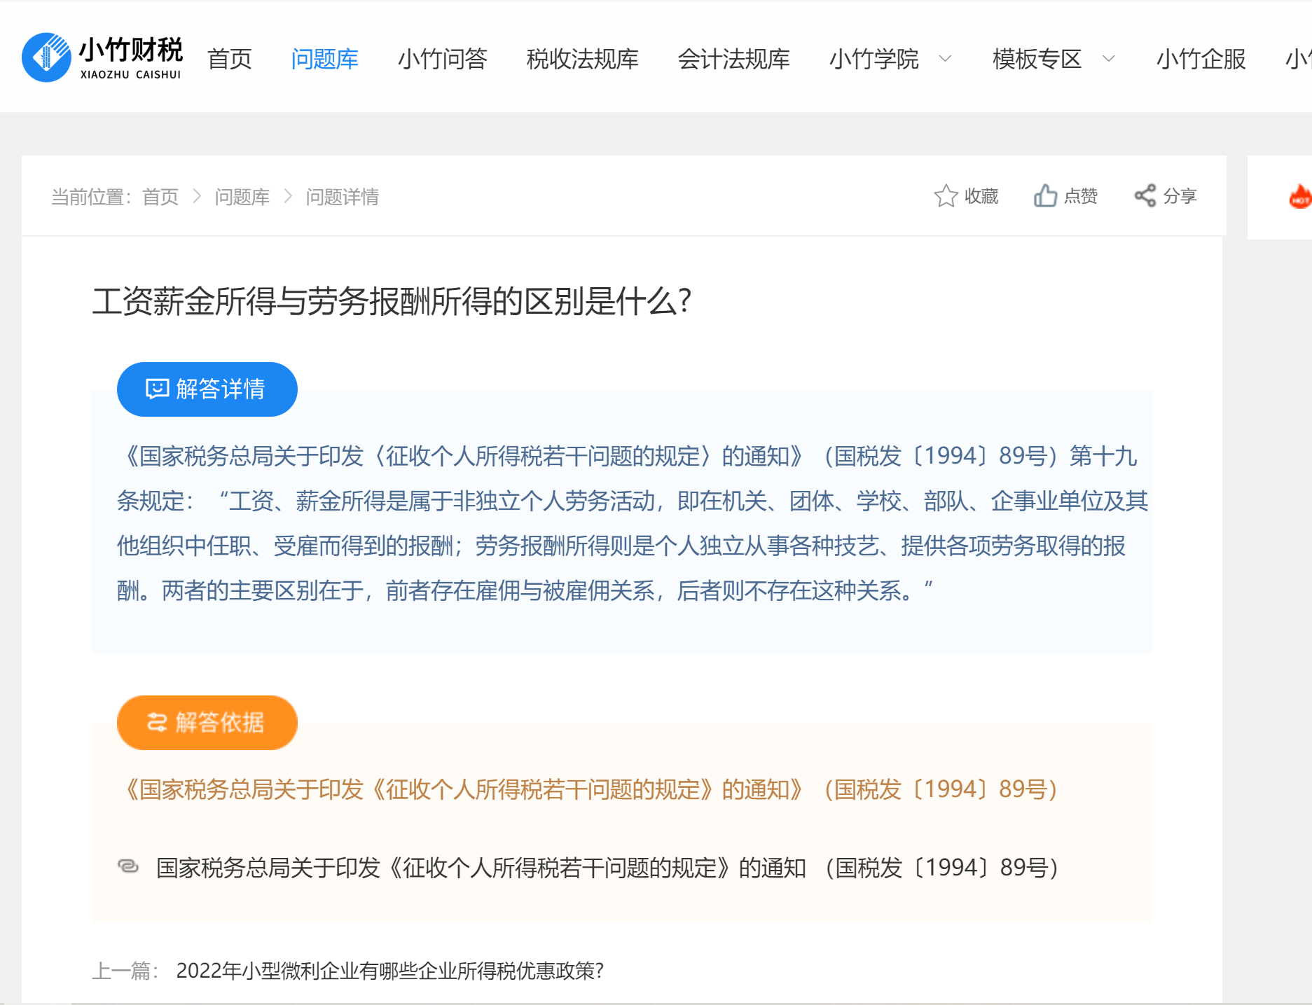Click the 问题库 breadcrumb link
Image resolution: width=1312 pixels, height=1005 pixels.
[x=242, y=197]
